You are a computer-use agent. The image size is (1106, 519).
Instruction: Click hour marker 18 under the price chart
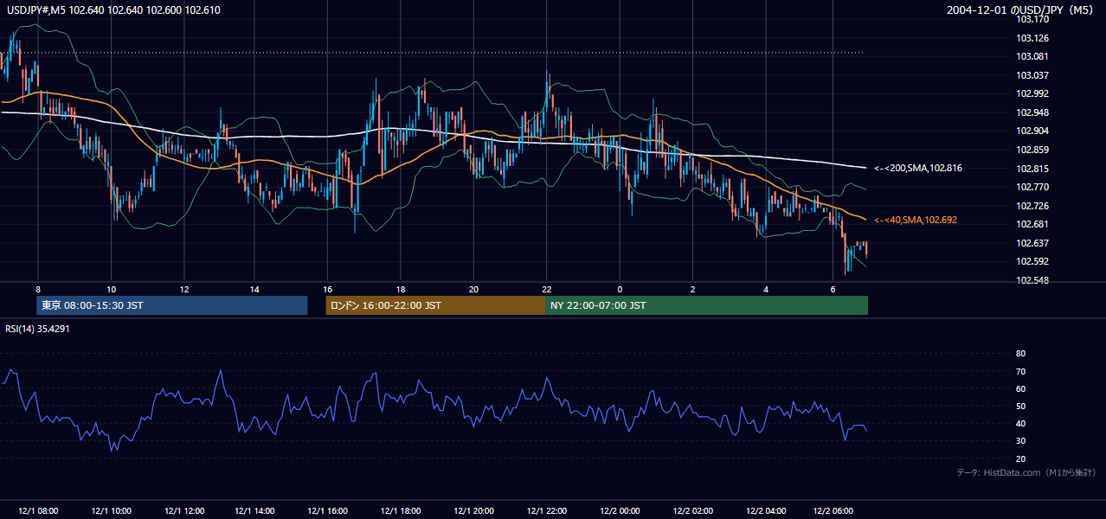click(x=402, y=288)
